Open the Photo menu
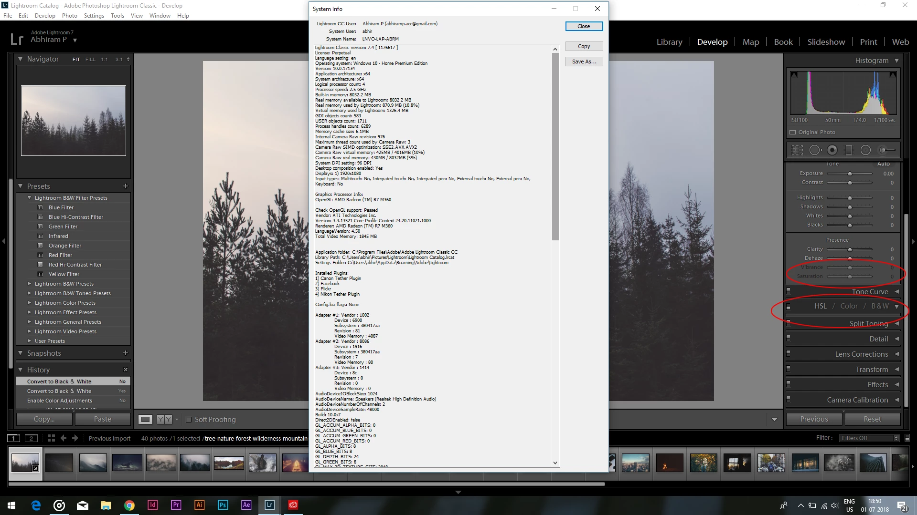This screenshot has width=917, height=515. tap(69, 15)
